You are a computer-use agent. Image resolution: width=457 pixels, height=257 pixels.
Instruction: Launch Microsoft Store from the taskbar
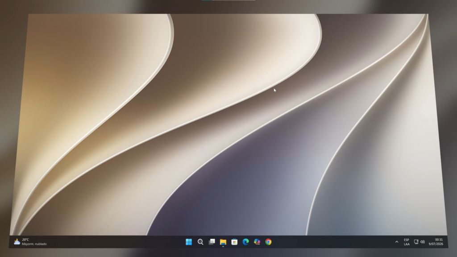coord(234,242)
